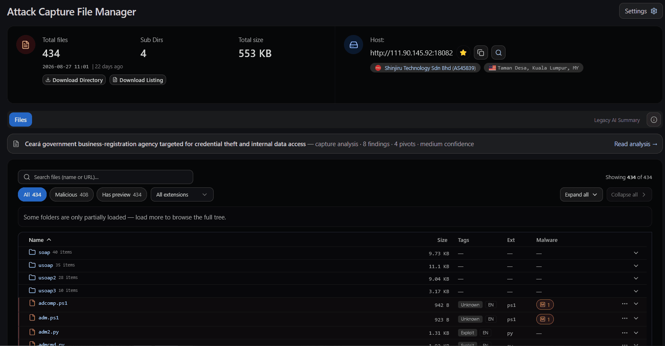Expand the soap folder row chevron

tap(636, 253)
